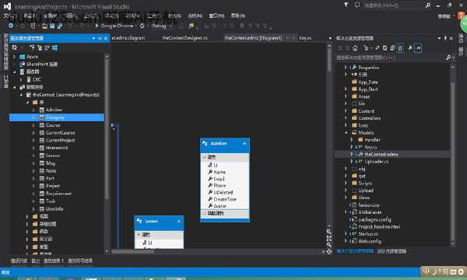Click the Quick Launch search magnifier icon
This screenshot has width=467, height=280.
(x=427, y=5)
